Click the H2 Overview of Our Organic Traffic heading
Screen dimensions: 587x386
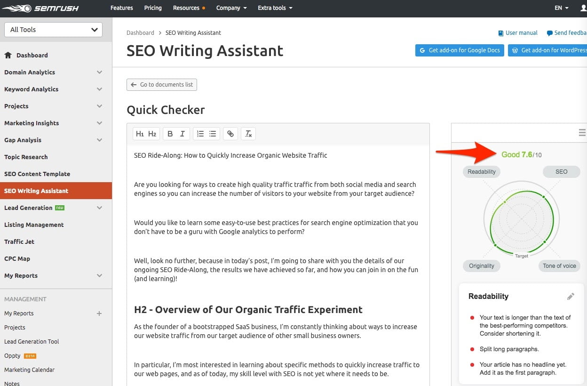(248, 310)
